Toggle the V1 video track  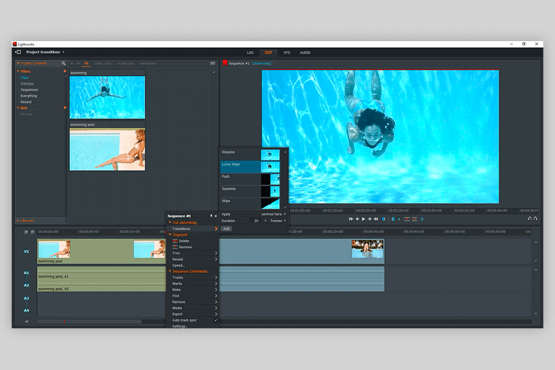pos(26,251)
